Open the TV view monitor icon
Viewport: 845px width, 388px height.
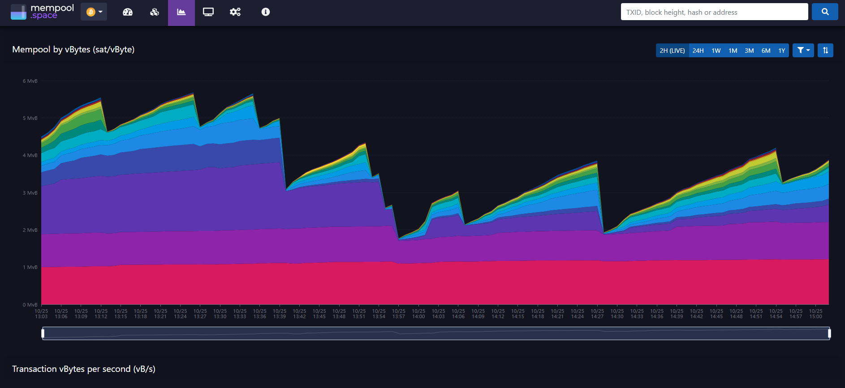tap(208, 12)
